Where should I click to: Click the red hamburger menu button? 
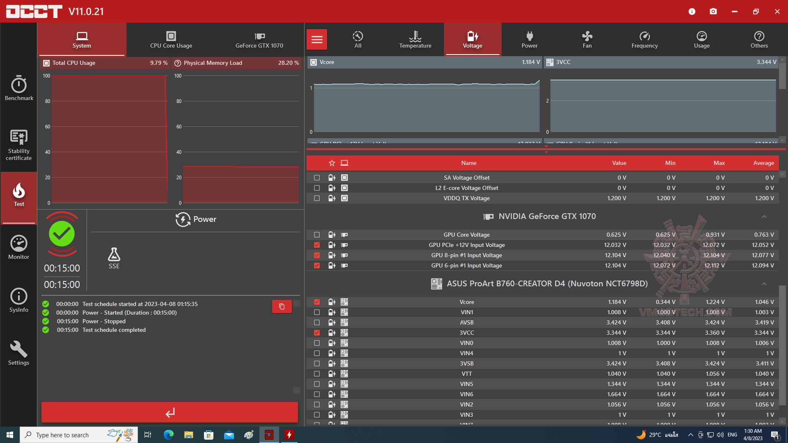click(317, 40)
